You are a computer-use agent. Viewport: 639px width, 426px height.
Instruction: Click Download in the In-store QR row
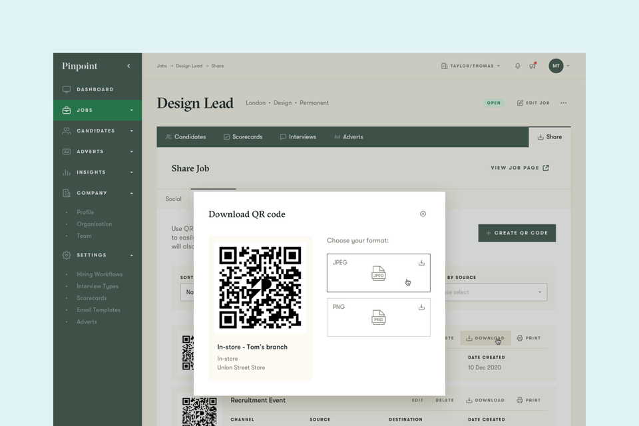(x=485, y=338)
